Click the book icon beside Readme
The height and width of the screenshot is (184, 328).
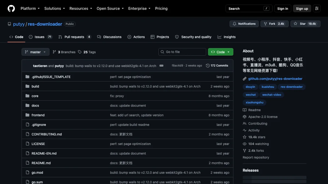(245, 110)
